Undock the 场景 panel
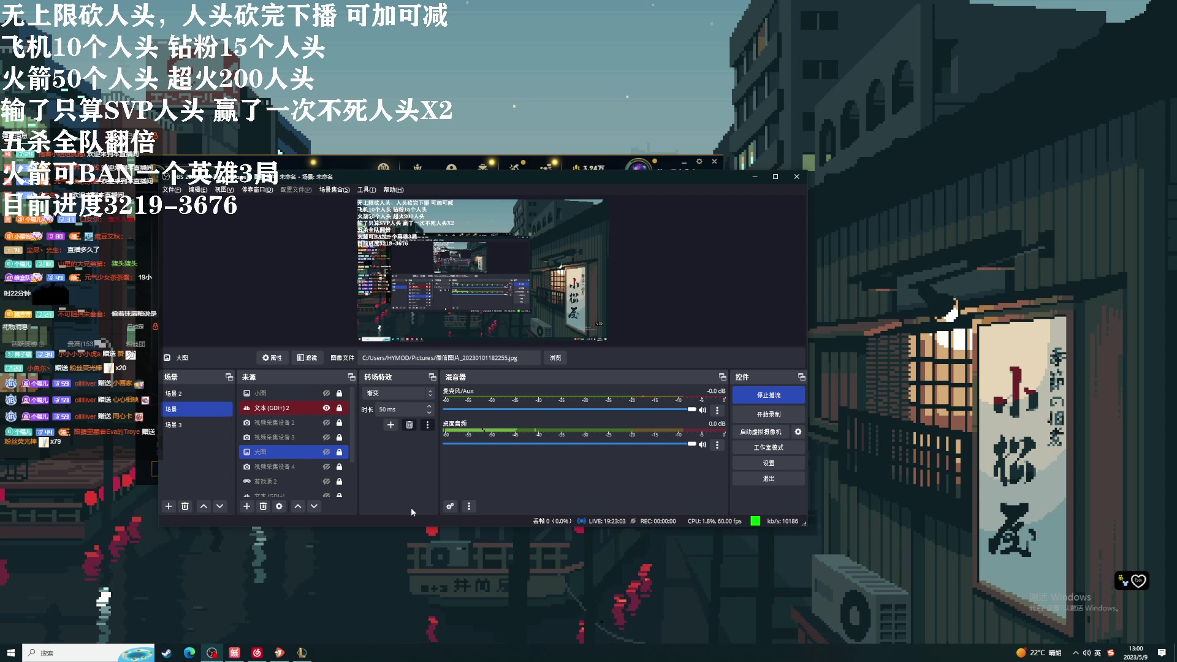Screen dimensions: 1177x662 tap(229, 377)
